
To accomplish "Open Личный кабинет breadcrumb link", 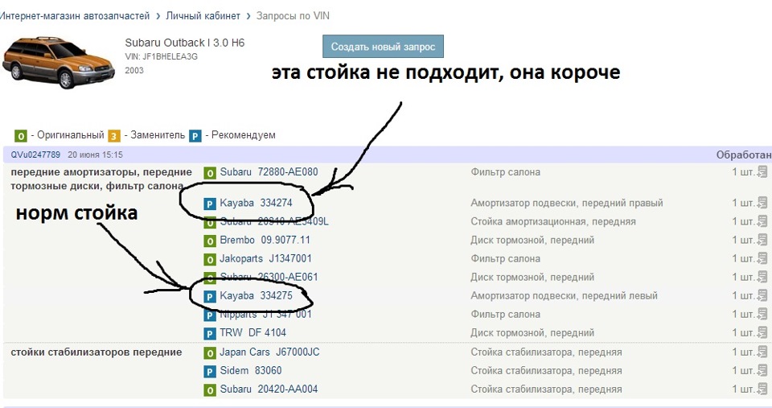I will coord(203,16).
